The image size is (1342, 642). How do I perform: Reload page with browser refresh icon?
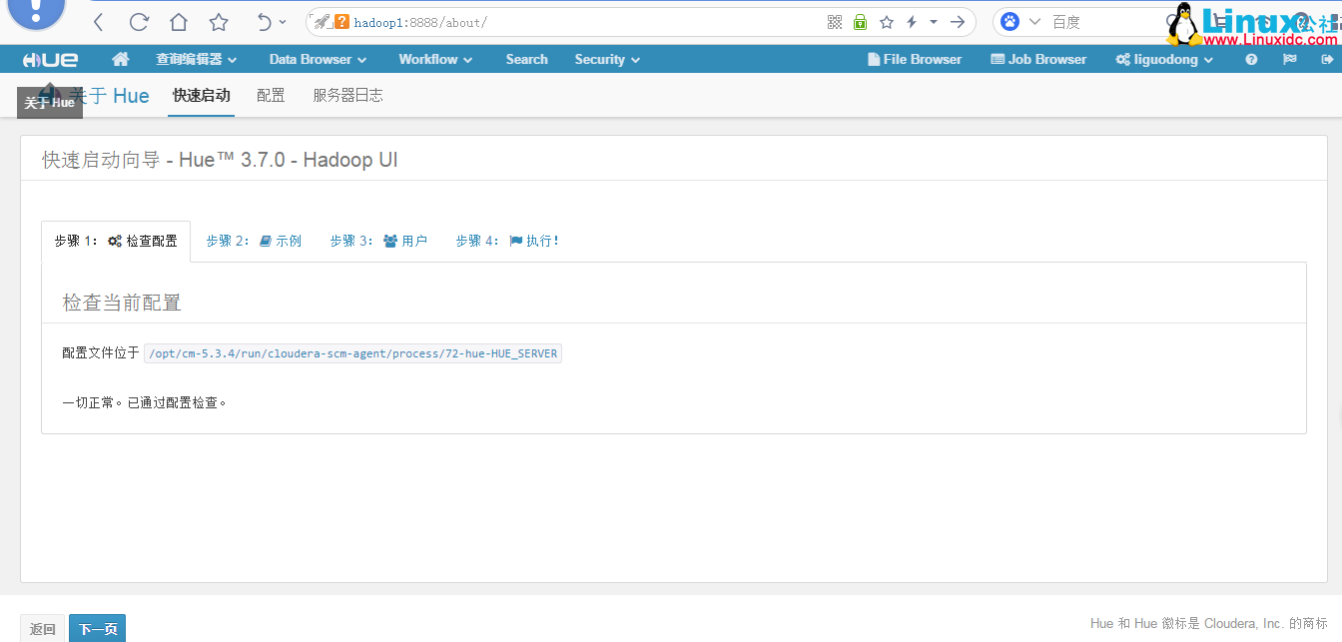(139, 22)
